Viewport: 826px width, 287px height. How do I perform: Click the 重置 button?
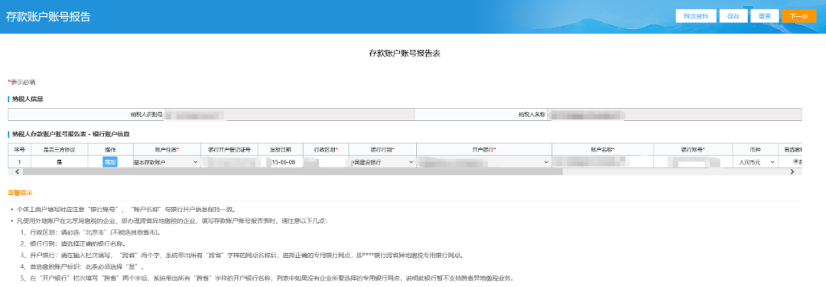[765, 16]
